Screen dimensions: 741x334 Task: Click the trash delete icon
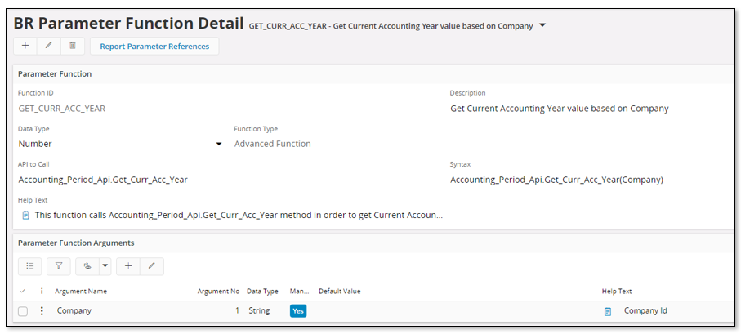pyautogui.click(x=73, y=46)
